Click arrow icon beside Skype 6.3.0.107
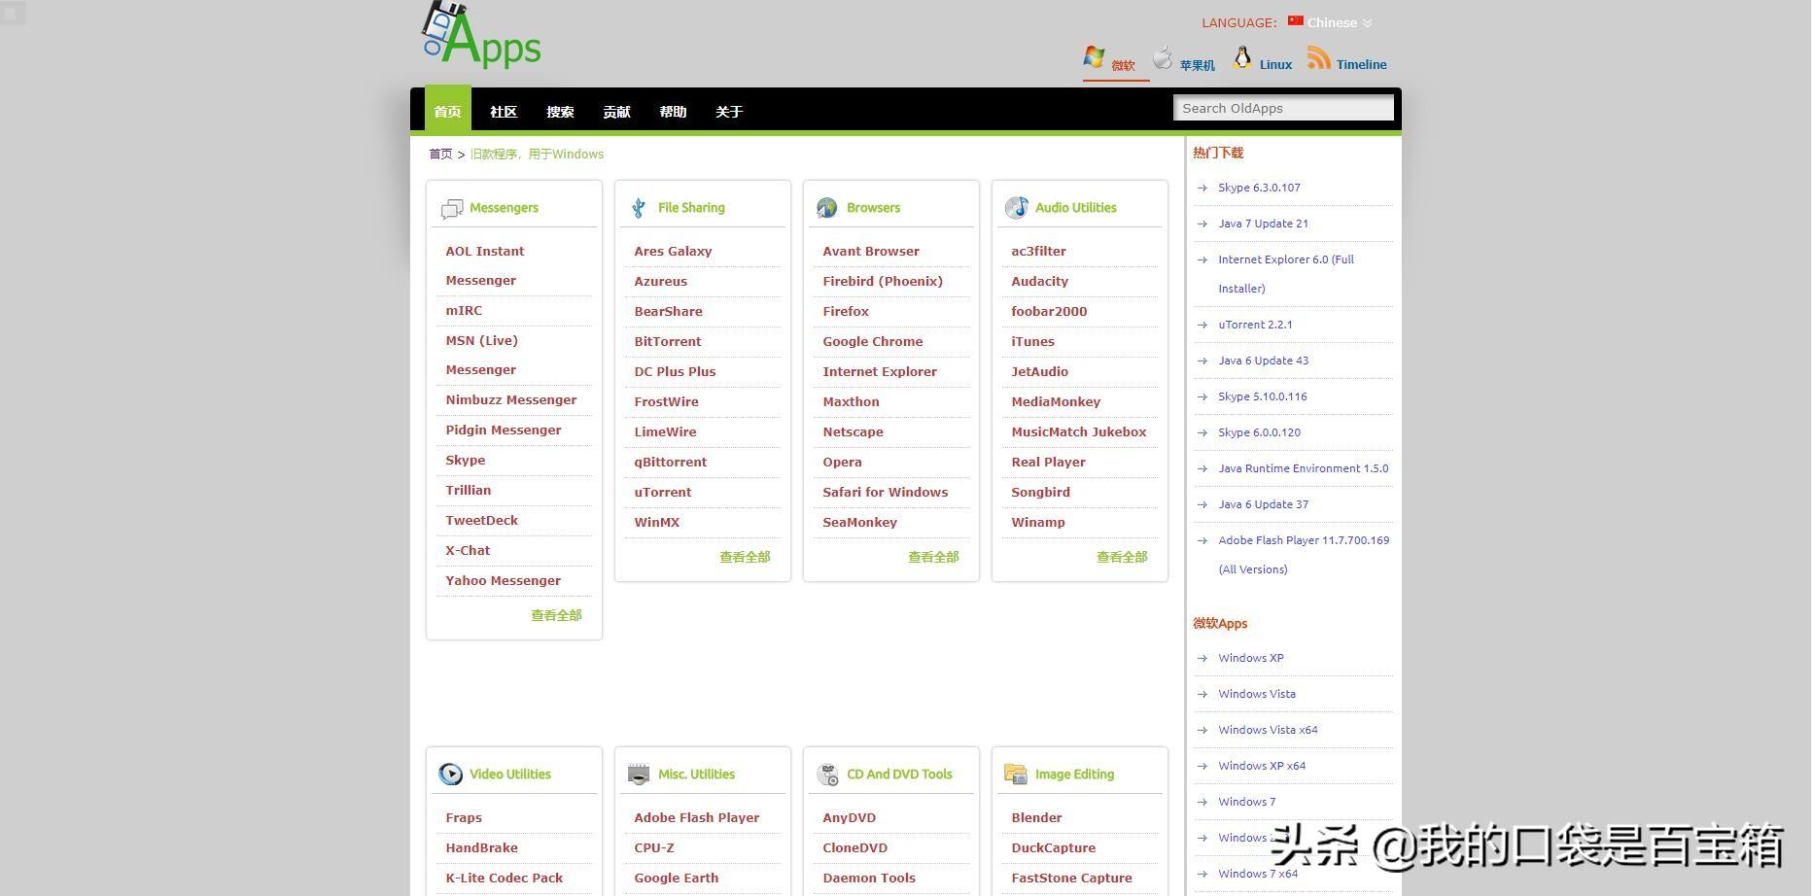The width and height of the screenshot is (1812, 896). point(1202,188)
